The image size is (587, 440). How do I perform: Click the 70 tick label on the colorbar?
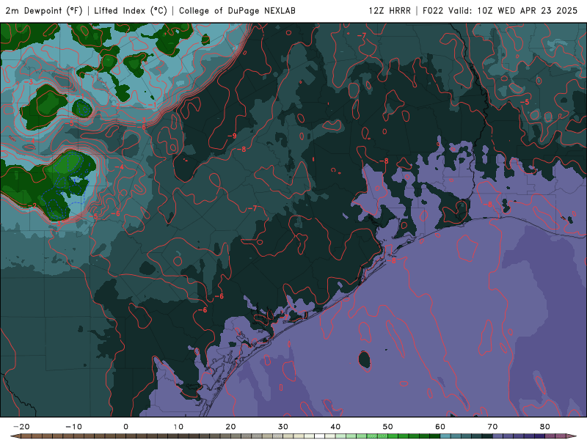(492, 427)
